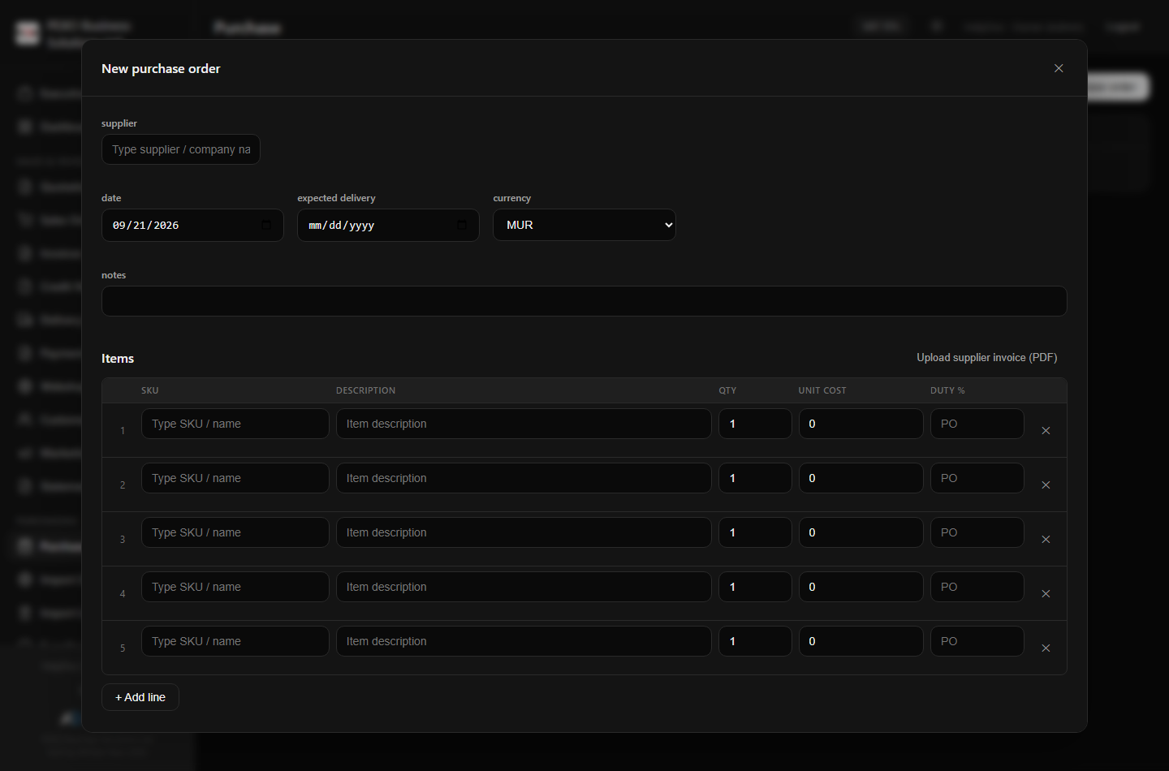
Task: Click the SKU field in row 2
Action: pyautogui.click(x=235, y=478)
